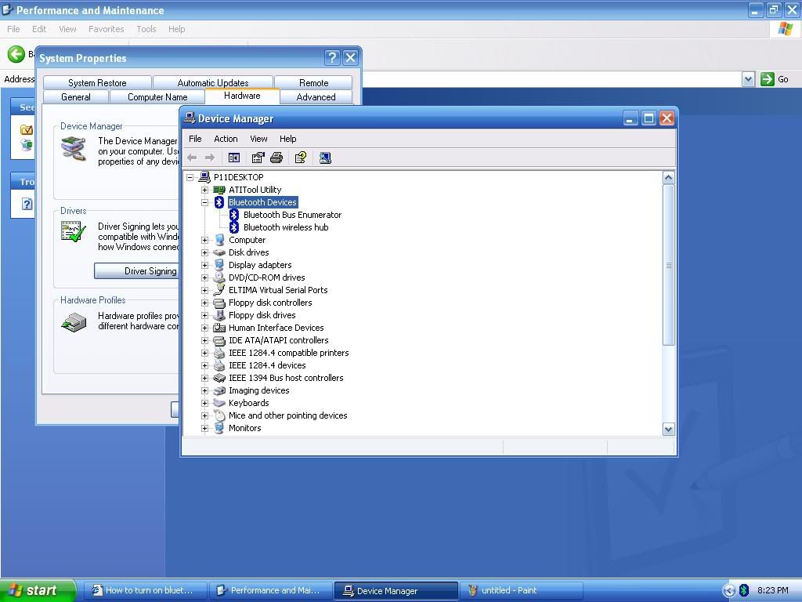Click the Display adapters category icon
The height and width of the screenshot is (602, 802).
click(x=219, y=265)
